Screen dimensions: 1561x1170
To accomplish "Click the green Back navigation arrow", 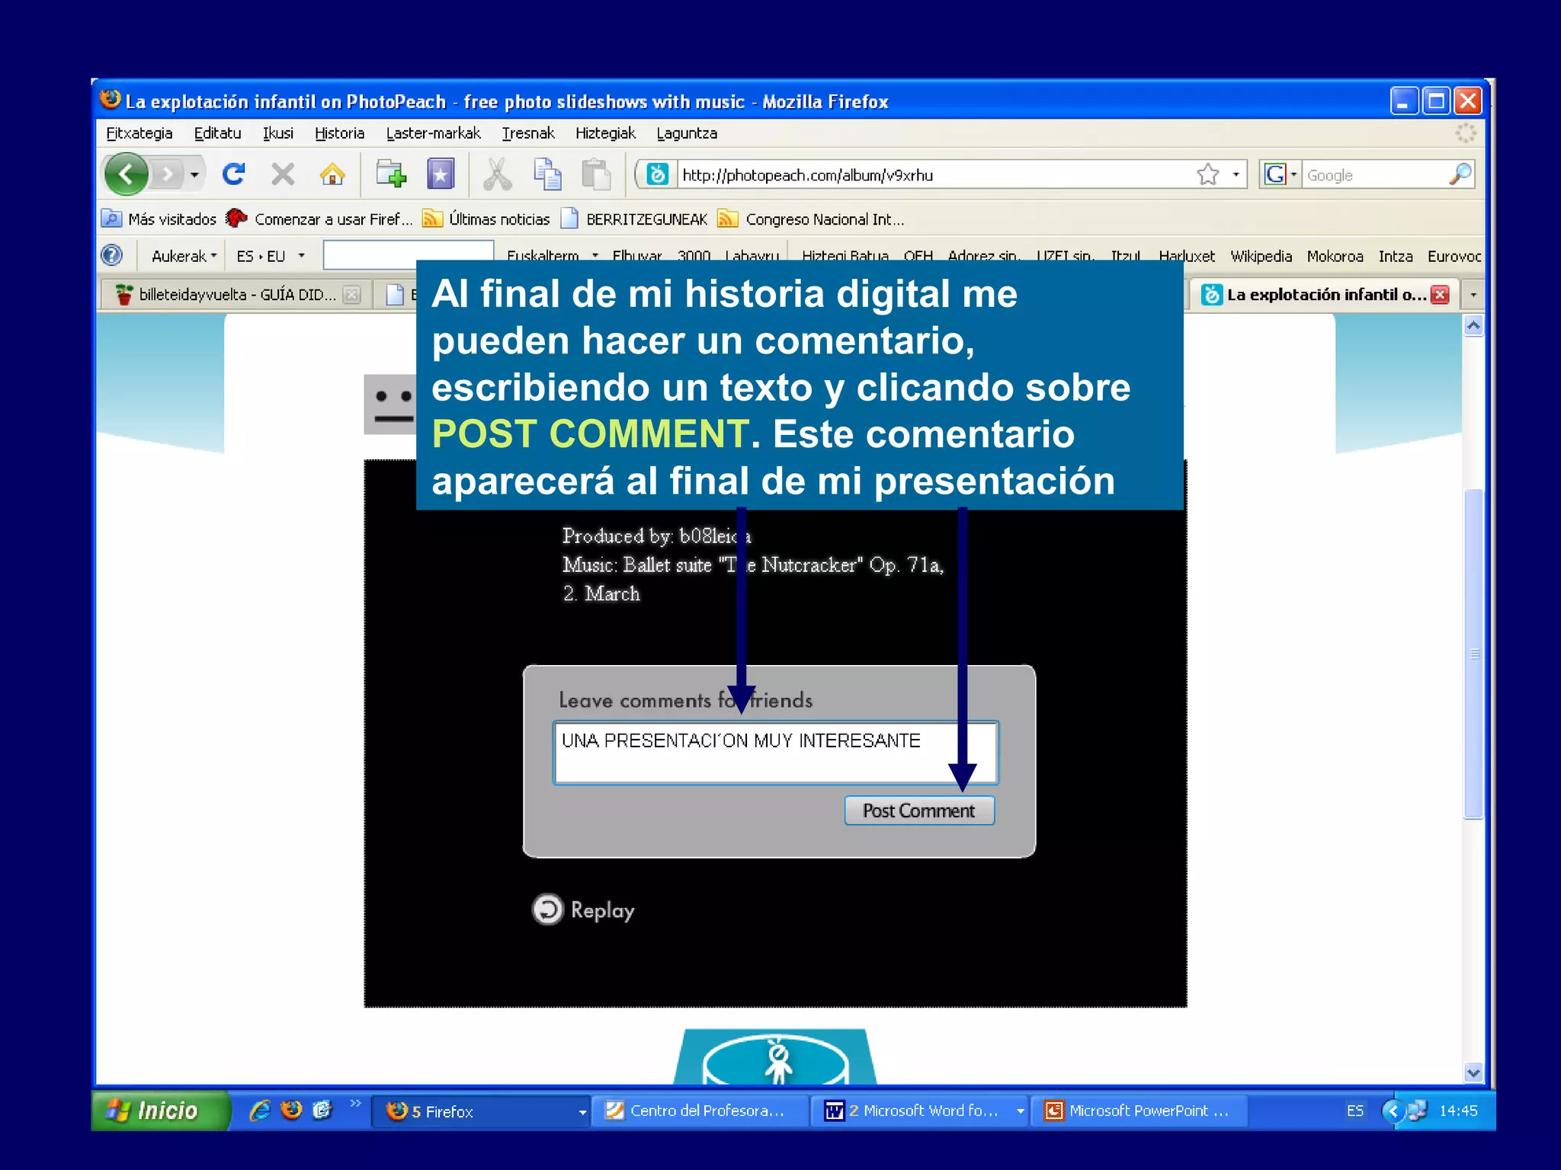I will pos(127,174).
